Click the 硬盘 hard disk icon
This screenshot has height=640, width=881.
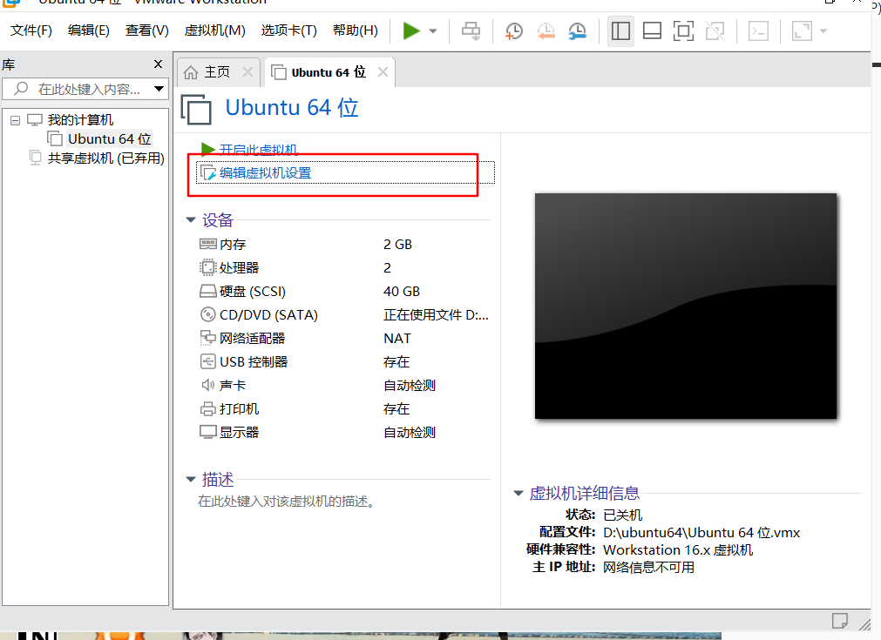tap(208, 291)
